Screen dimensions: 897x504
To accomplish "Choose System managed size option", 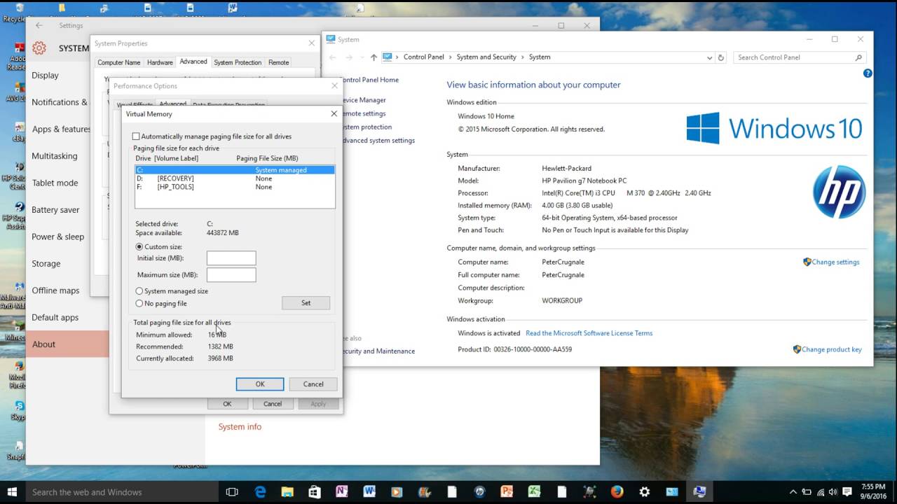I will pos(139,291).
